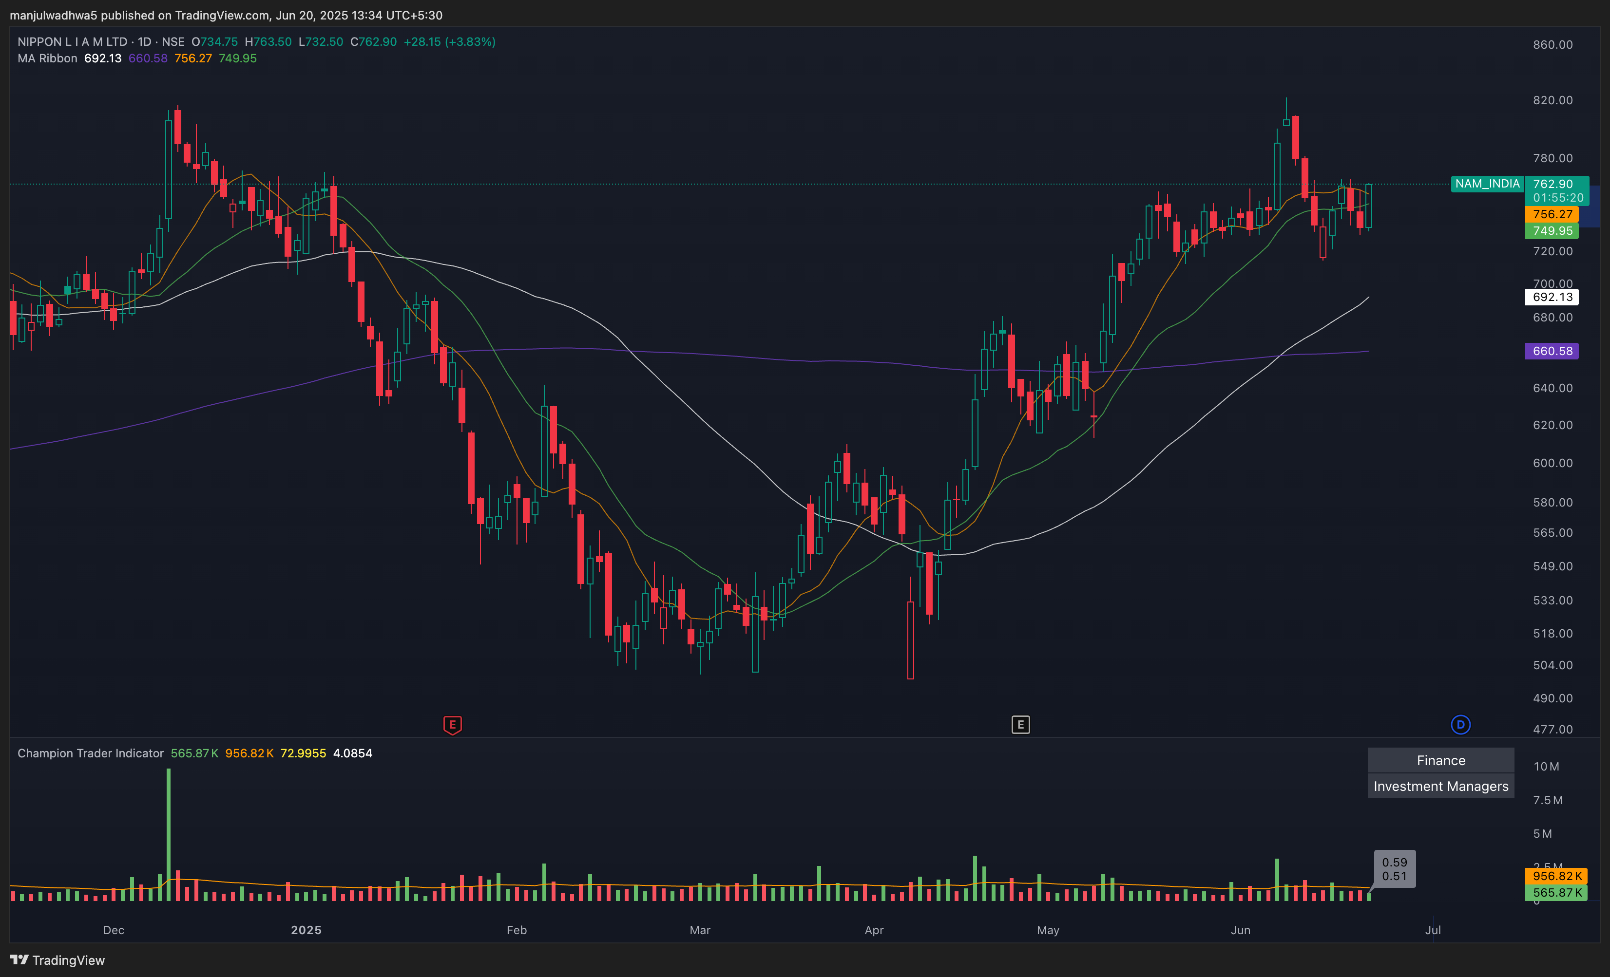Click the low price L732.50
This screenshot has width=1610, height=977.
(x=320, y=42)
